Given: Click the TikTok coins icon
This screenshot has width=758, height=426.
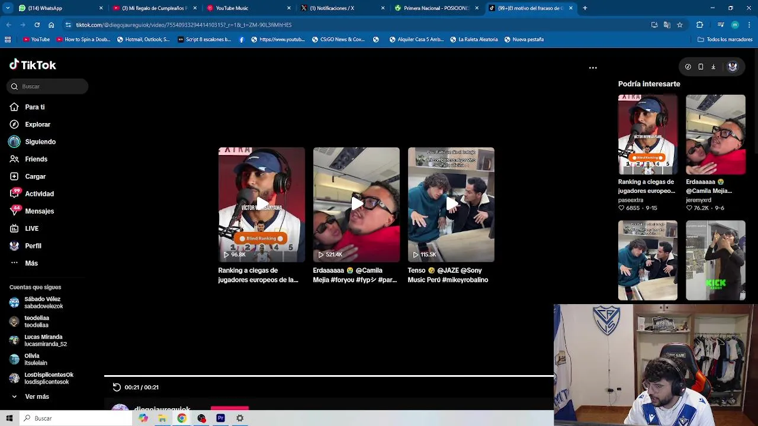Looking at the screenshot, I should click(x=688, y=67).
